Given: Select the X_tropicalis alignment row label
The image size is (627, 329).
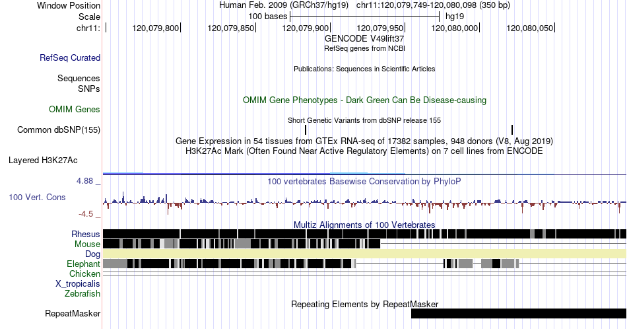Looking at the screenshot, I should tap(78, 284).
